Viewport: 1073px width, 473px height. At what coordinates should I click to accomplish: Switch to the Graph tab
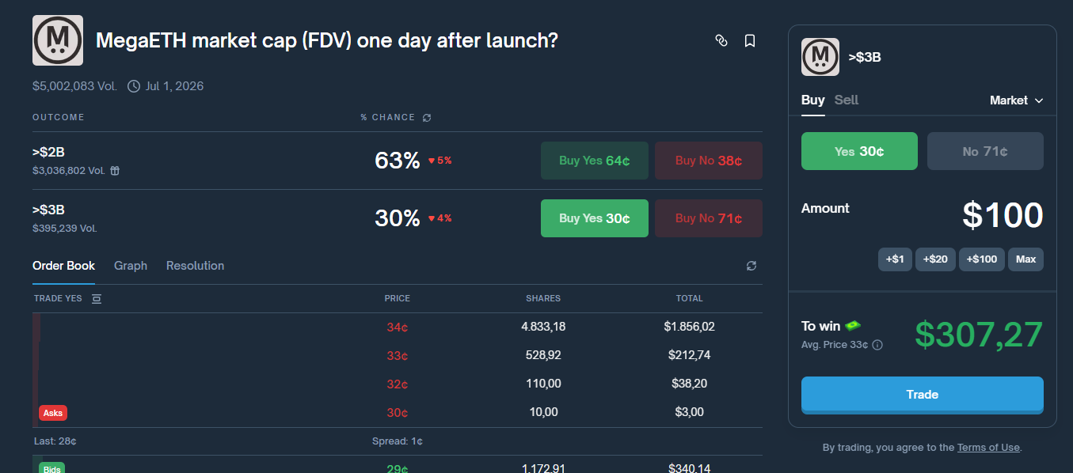[x=130, y=266]
